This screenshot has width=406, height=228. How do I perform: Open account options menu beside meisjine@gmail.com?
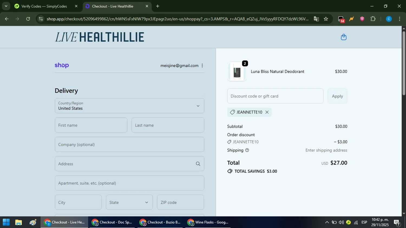pos(202,65)
